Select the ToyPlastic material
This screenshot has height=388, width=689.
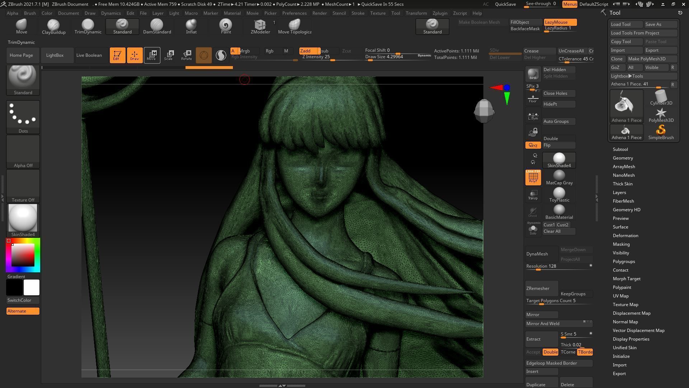pos(559,195)
